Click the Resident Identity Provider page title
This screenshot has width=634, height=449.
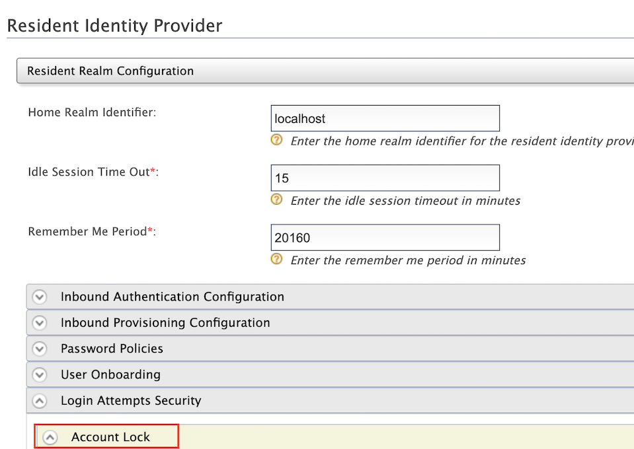(115, 26)
